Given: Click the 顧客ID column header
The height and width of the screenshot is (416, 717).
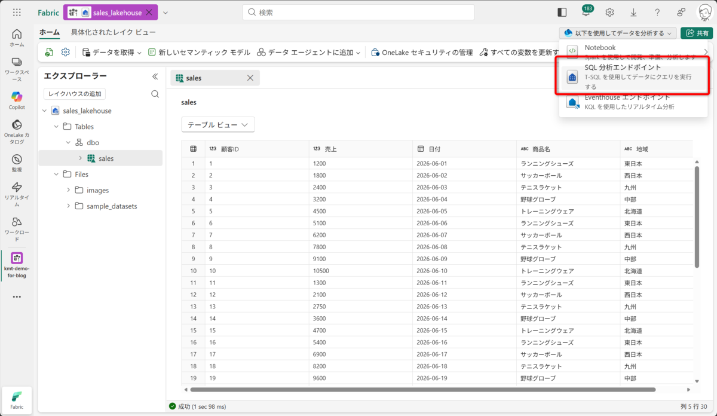Looking at the screenshot, I should (x=257, y=149).
